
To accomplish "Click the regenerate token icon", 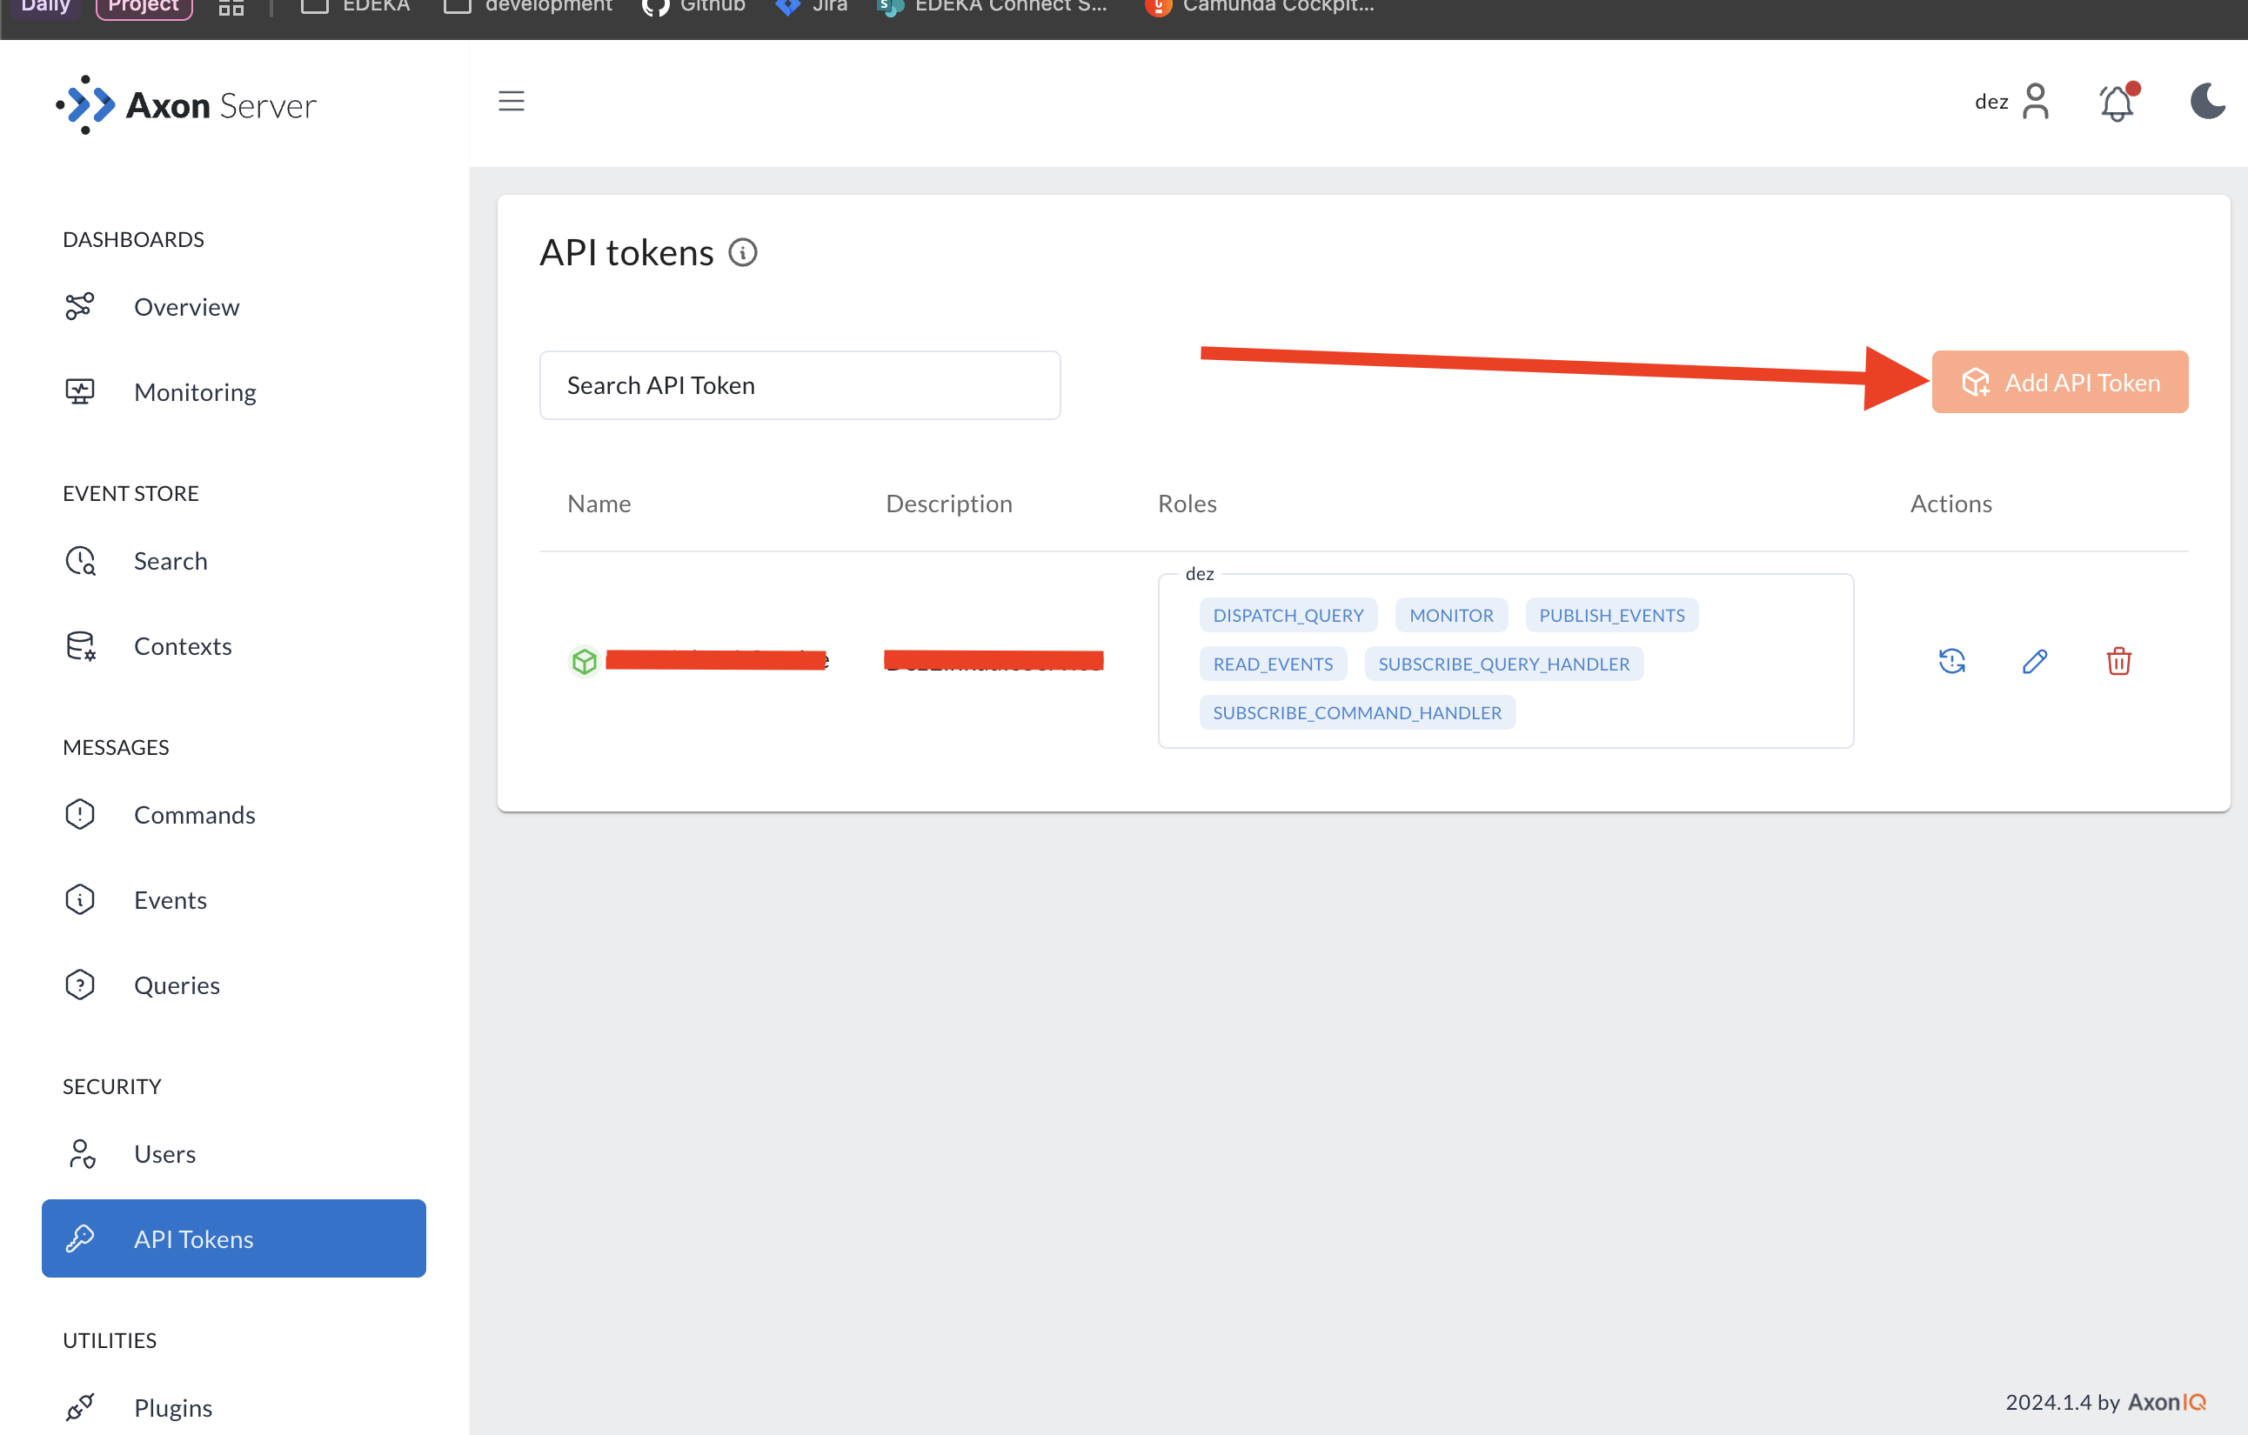I will coord(1951,662).
